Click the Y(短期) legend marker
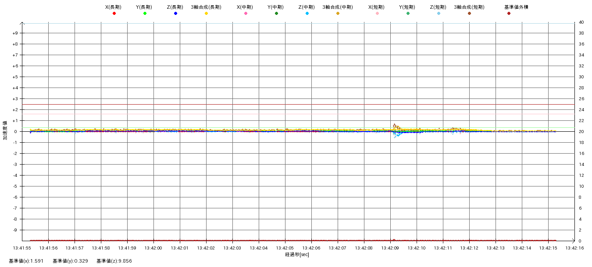 [408, 14]
